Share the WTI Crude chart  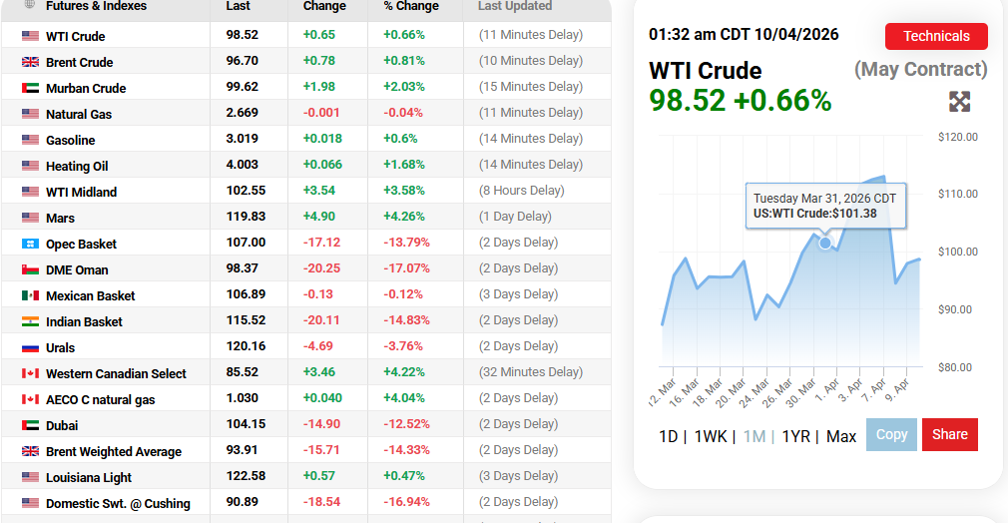pos(949,435)
